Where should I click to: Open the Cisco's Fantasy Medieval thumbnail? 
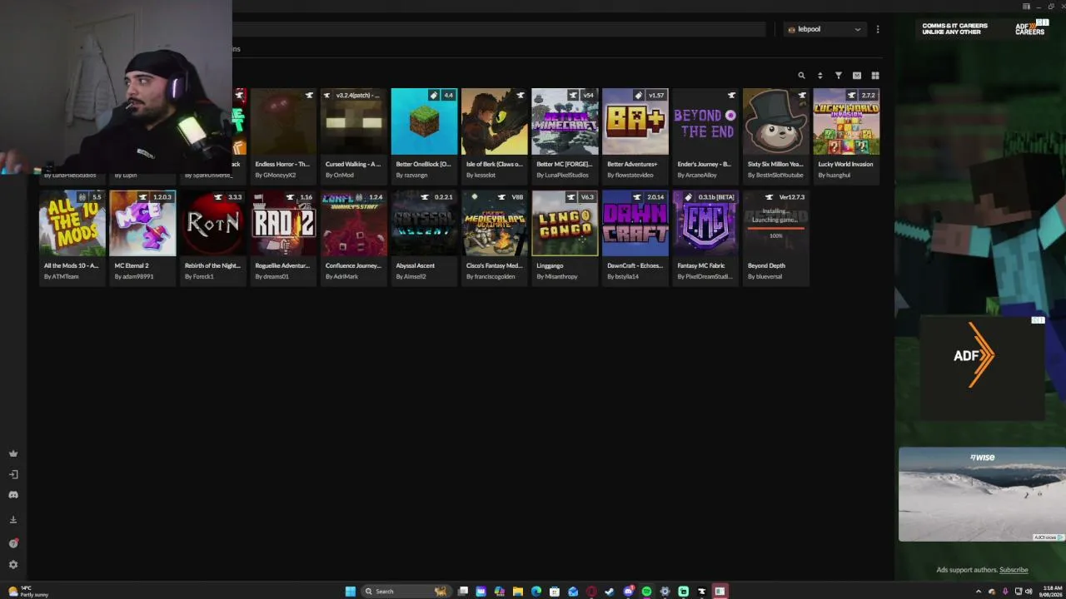click(x=495, y=223)
